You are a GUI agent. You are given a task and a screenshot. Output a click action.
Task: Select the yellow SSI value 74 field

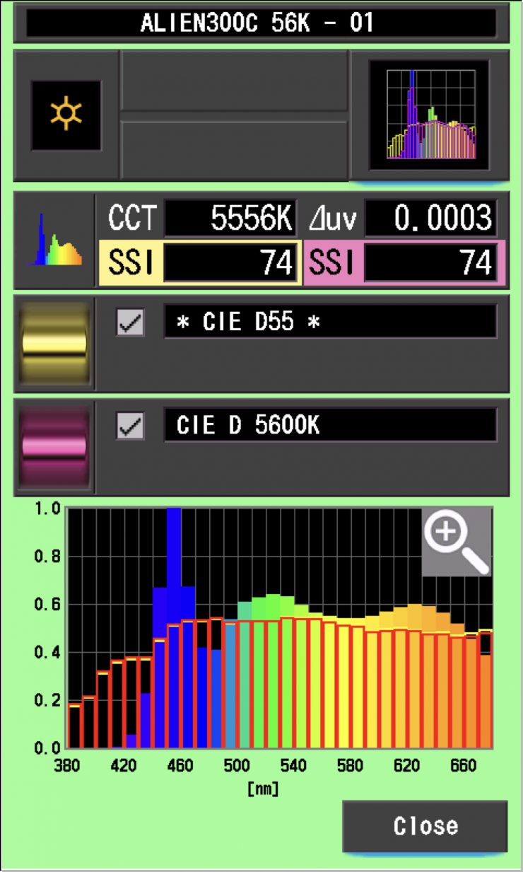230,263
